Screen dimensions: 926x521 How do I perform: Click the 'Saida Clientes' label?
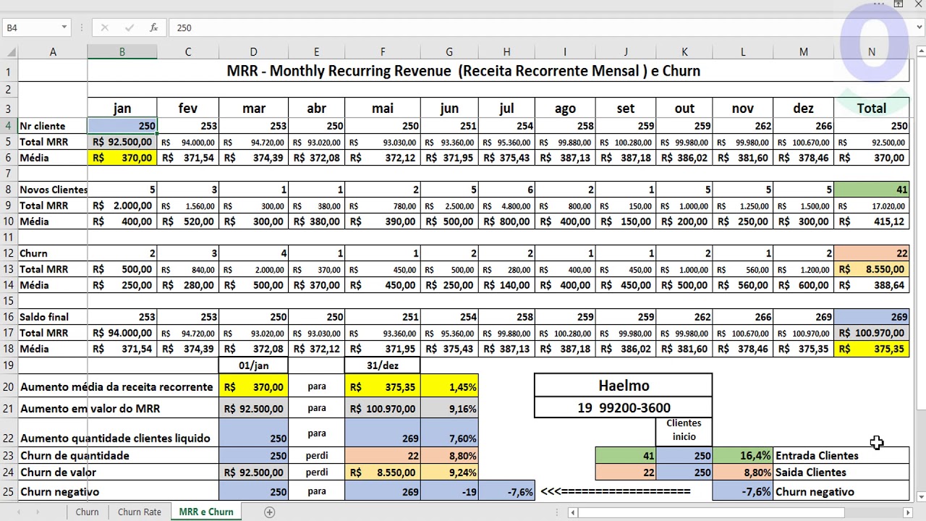pos(841,473)
